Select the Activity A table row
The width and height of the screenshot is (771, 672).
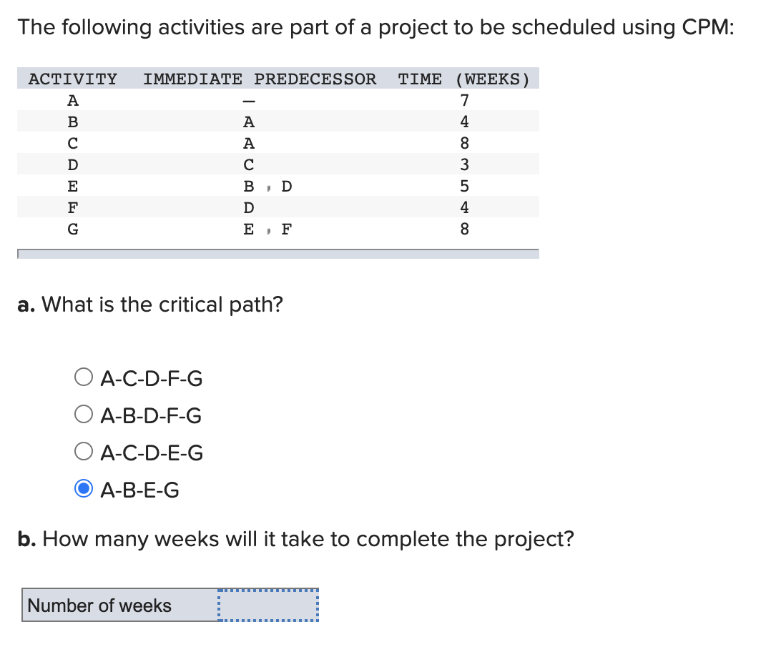tap(278, 100)
